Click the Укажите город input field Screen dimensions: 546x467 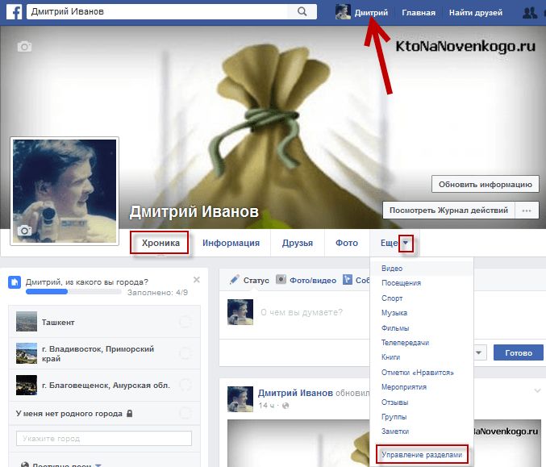[x=104, y=438]
